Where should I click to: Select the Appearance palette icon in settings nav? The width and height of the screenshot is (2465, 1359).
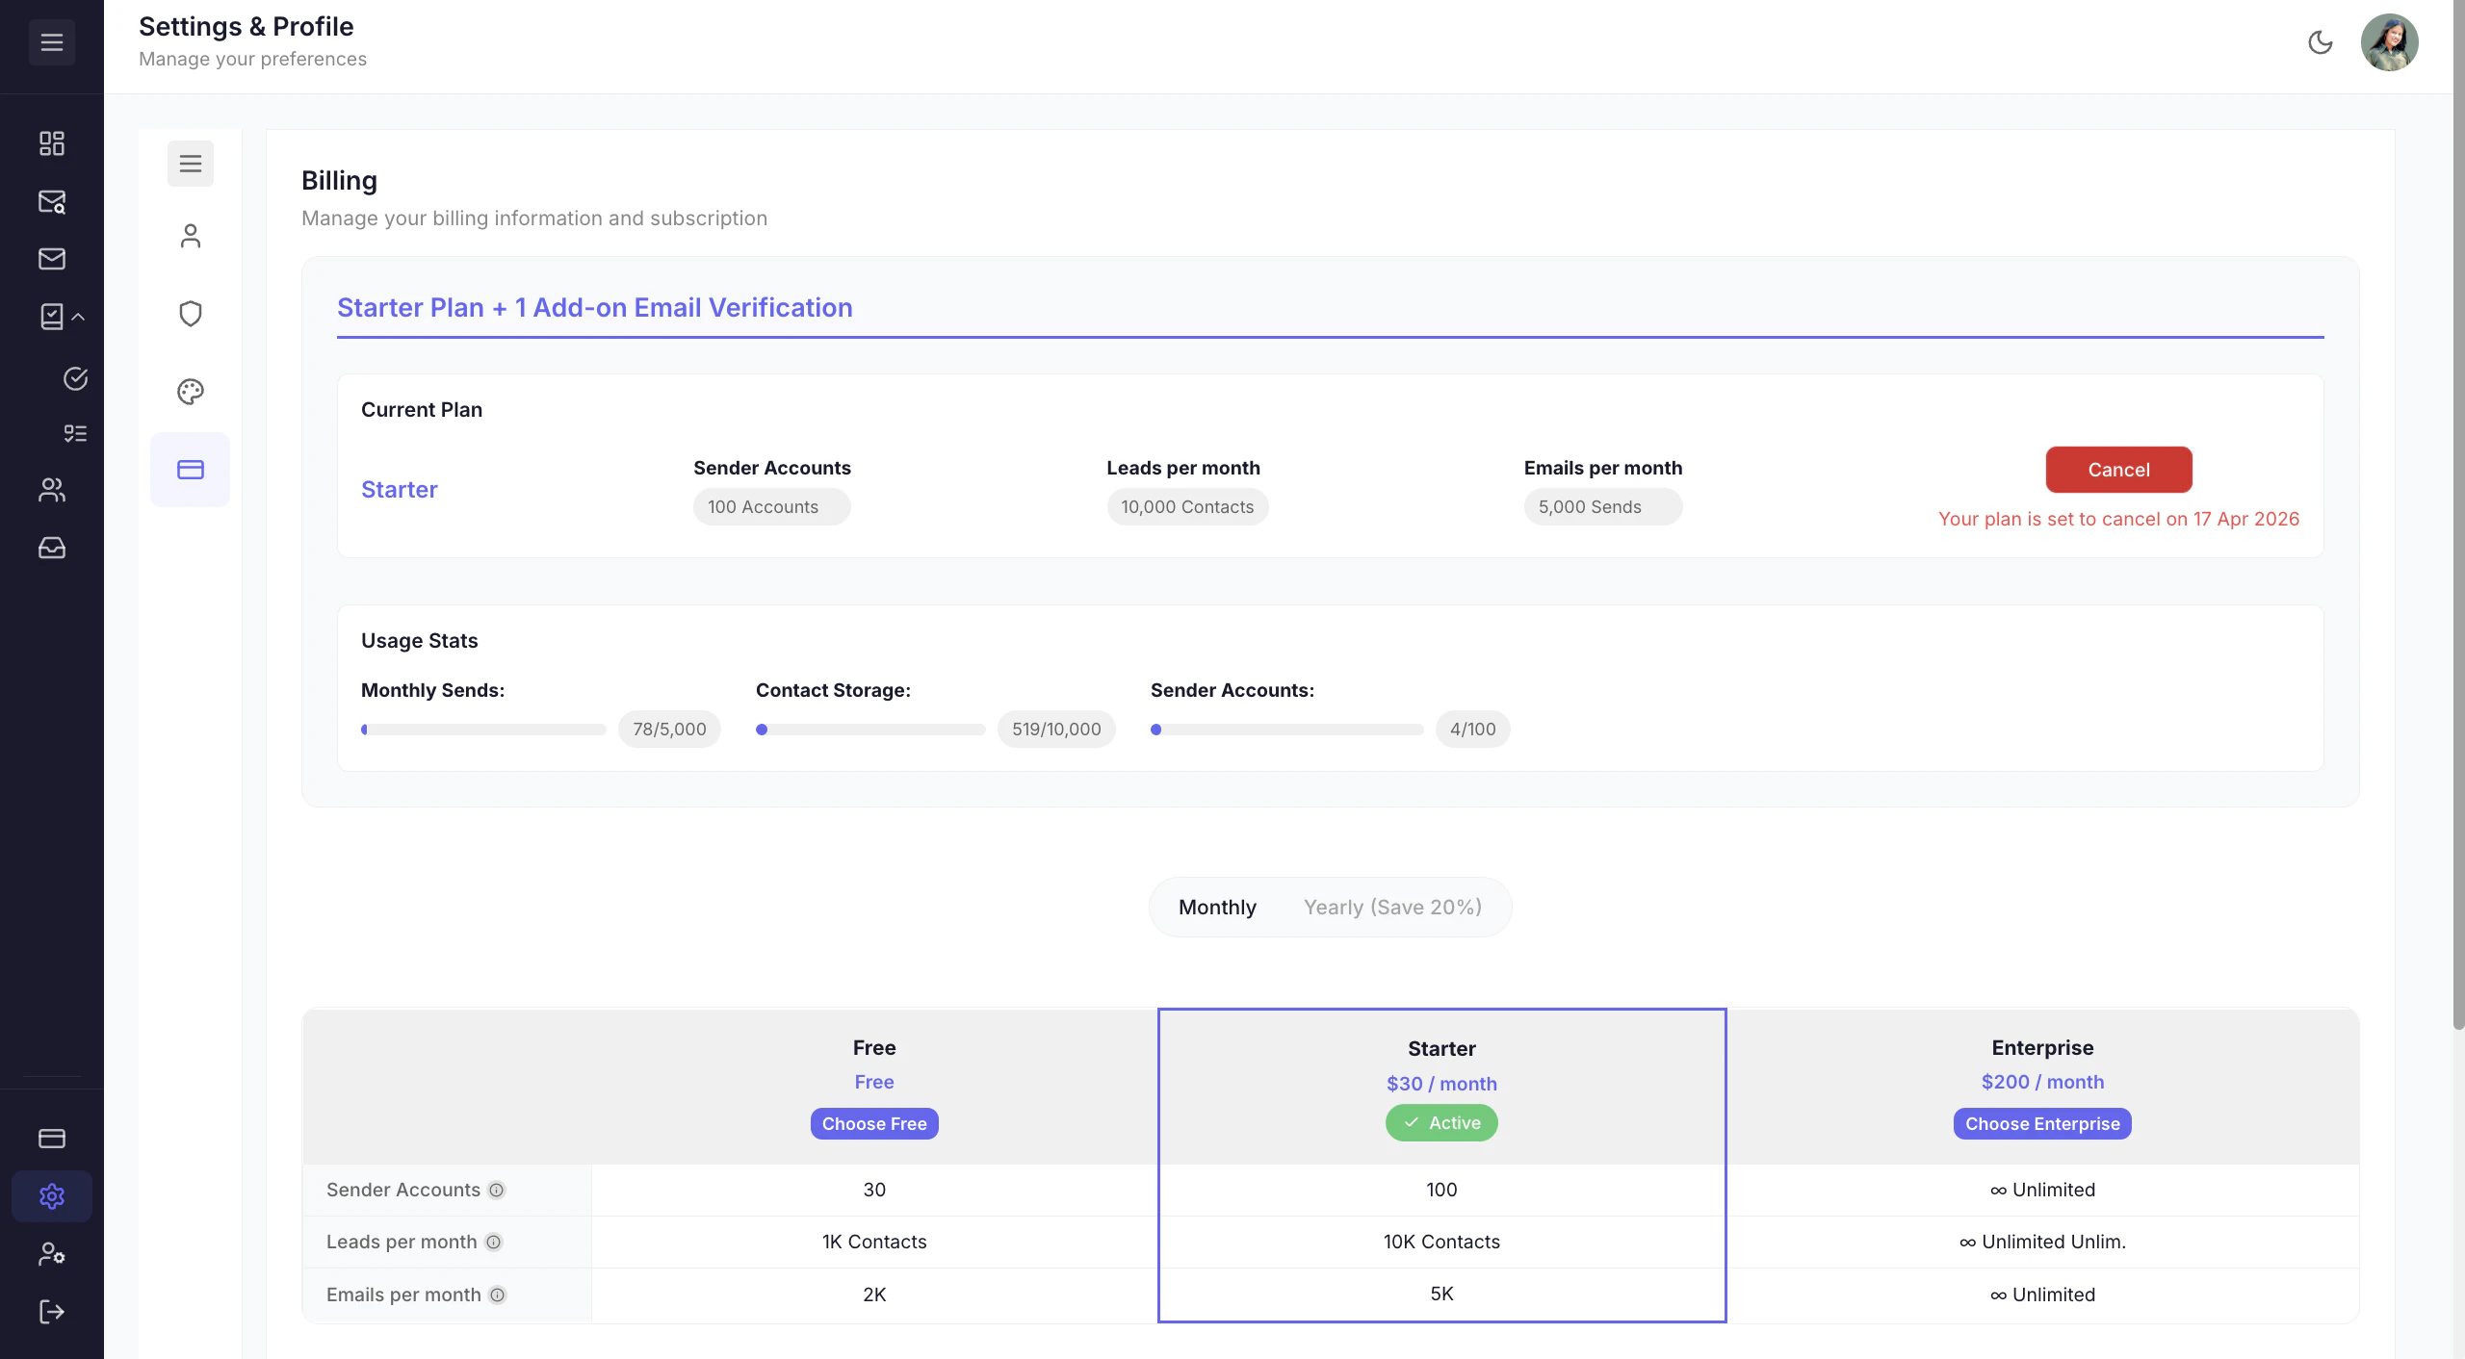190,392
